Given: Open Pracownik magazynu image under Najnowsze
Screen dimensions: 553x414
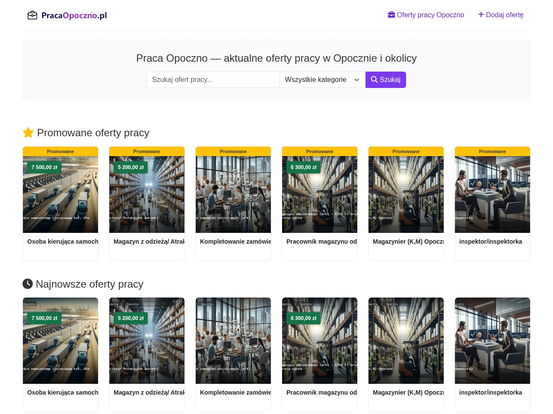Looking at the screenshot, I should click(x=320, y=341).
